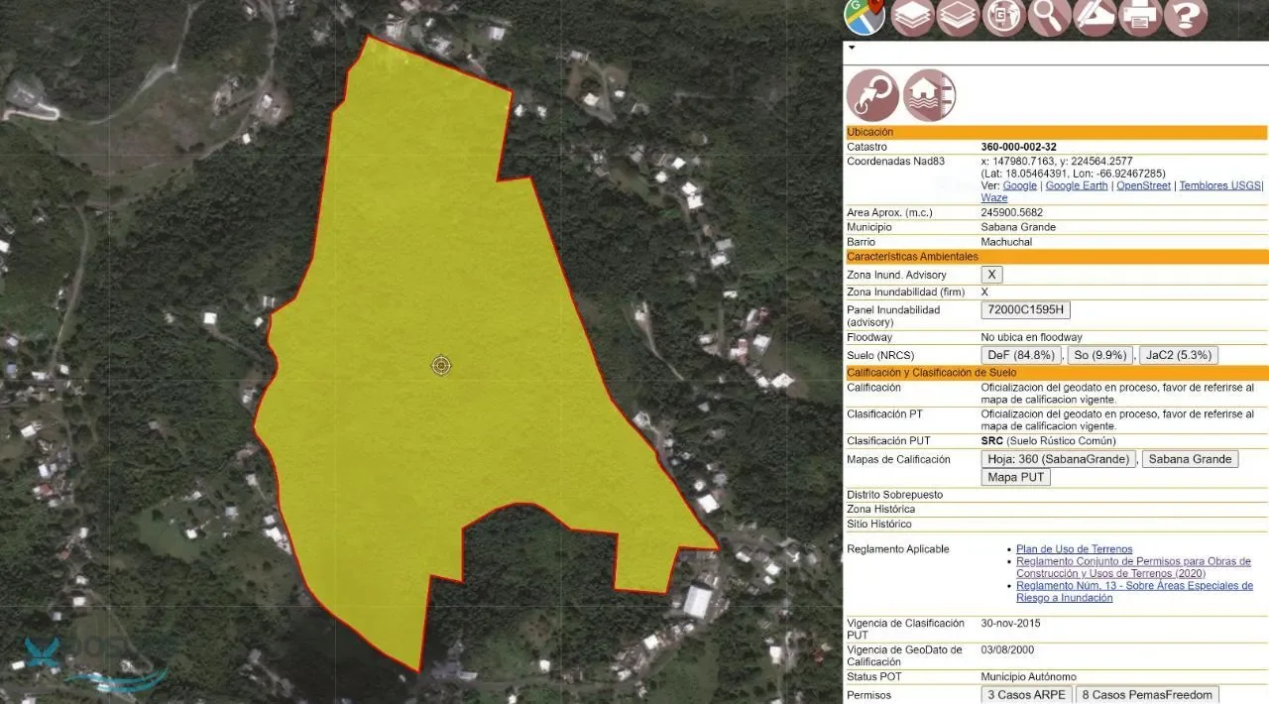Viewport: 1269px width, 704px height.
Task: Click the share arrow circle icon
Action: click(x=872, y=95)
